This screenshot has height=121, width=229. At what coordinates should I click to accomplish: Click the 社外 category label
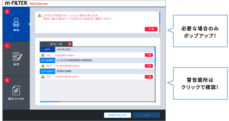pos(47,49)
